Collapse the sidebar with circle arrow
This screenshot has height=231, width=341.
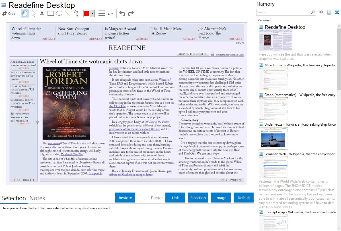tap(37, 122)
